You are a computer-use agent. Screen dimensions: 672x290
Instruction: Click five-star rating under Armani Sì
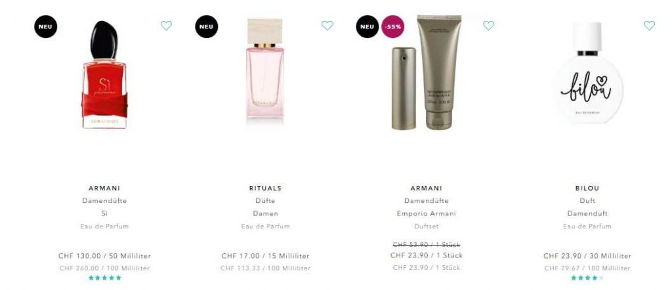click(x=105, y=278)
